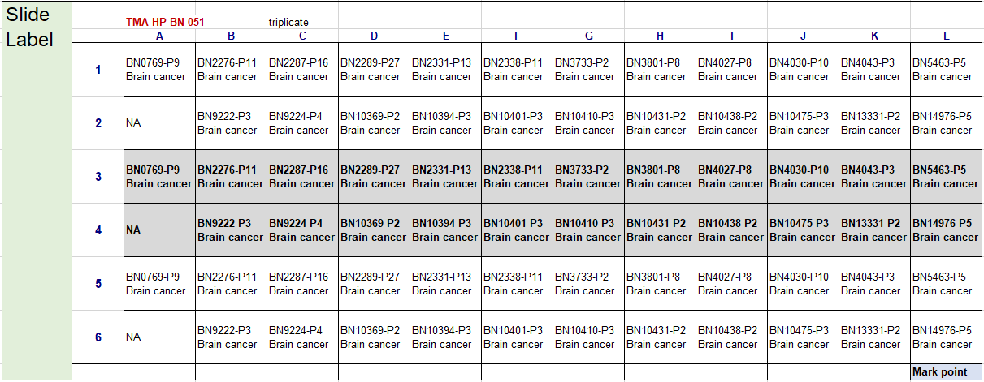Select row header 6
The height and width of the screenshot is (382, 984).
[98, 337]
